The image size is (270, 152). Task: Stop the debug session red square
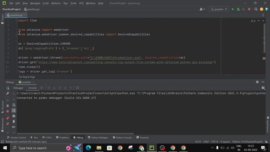coord(8,111)
